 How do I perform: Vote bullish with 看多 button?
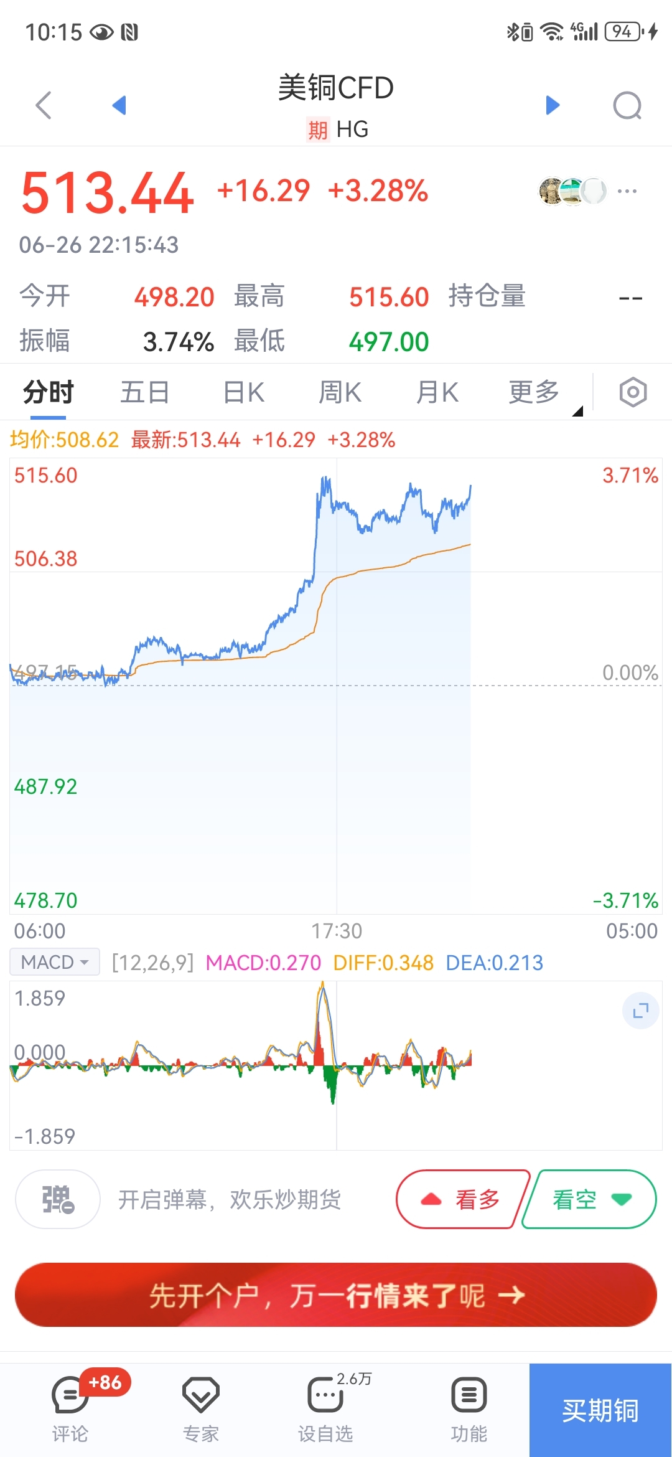coord(462,1199)
